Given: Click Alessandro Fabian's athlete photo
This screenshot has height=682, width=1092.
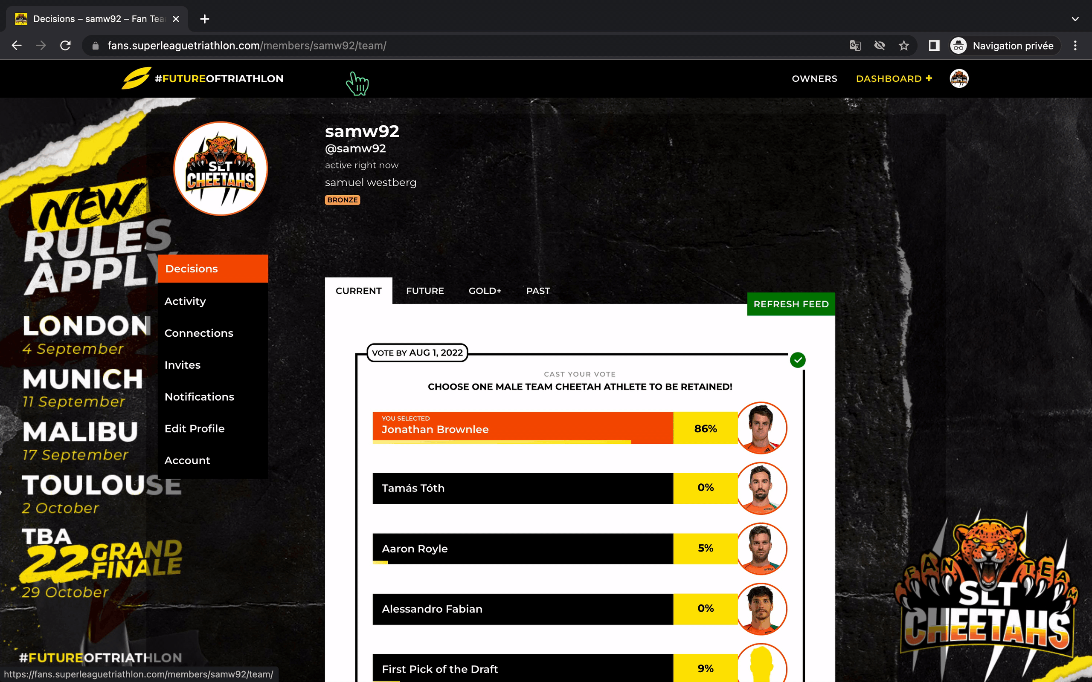Looking at the screenshot, I should coord(762,609).
